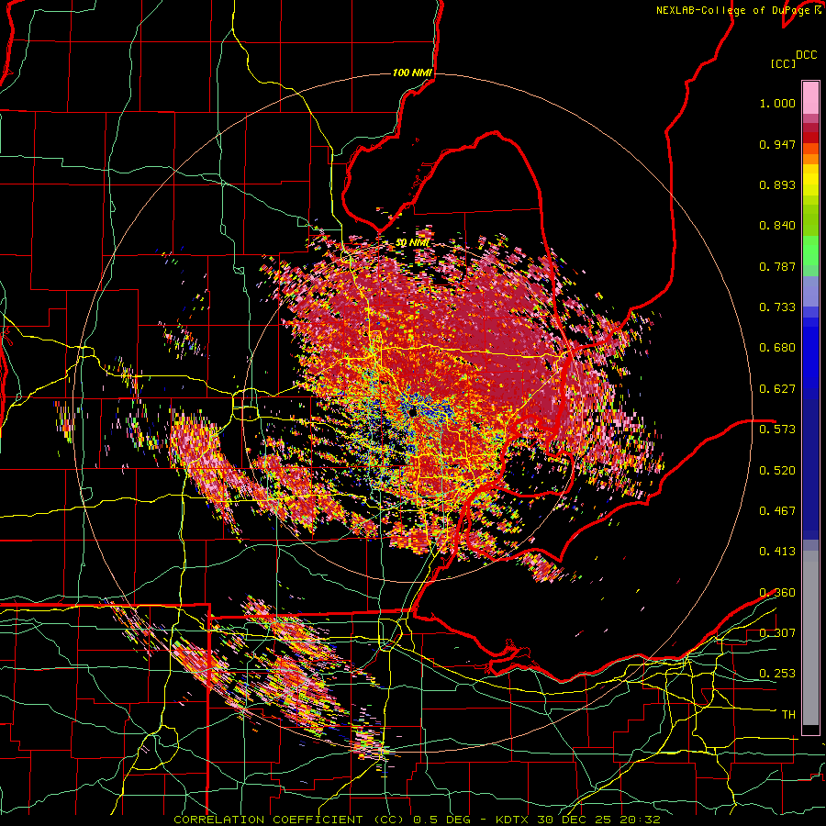Click the 0.360 legend value

tap(777, 593)
